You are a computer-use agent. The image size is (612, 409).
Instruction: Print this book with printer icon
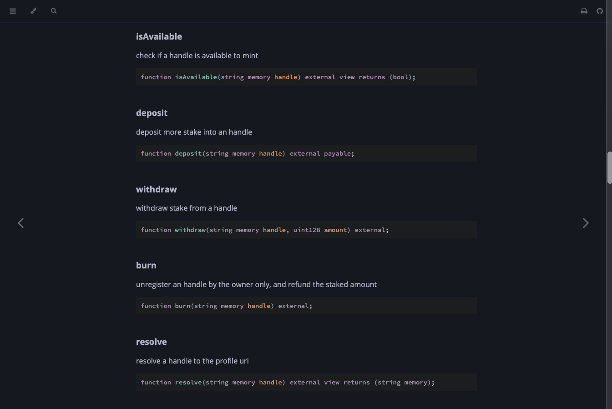tap(584, 11)
